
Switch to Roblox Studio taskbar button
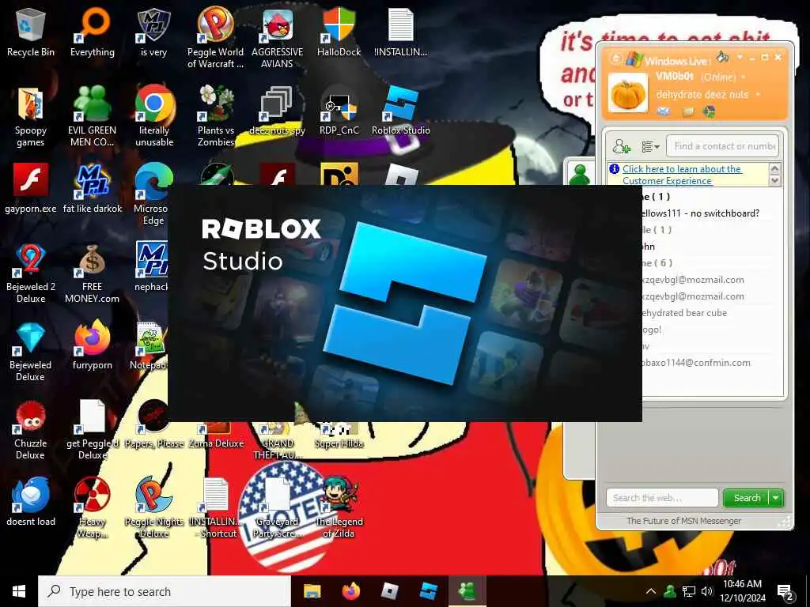click(x=428, y=591)
